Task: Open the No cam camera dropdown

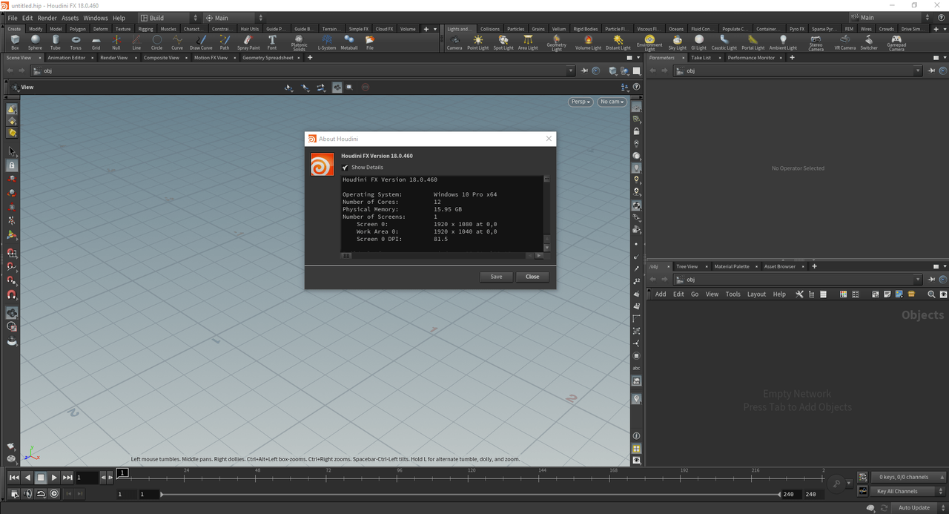Action: click(x=612, y=102)
